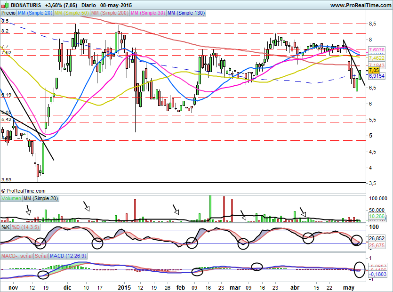
Task: Click the candlestick chart icon beside BIONATURIS
Action: click(5, 5)
